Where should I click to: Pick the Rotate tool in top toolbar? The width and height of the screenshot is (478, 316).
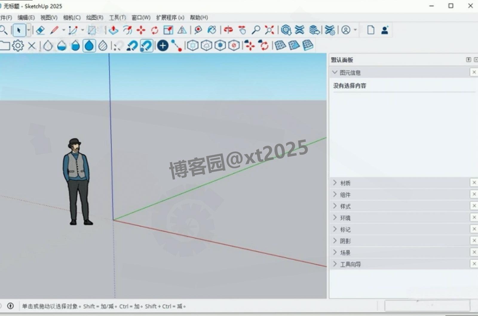click(154, 30)
